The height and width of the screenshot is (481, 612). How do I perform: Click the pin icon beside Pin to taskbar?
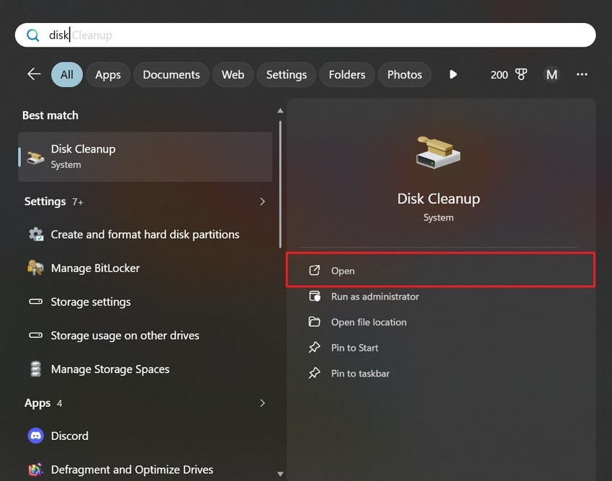point(314,373)
